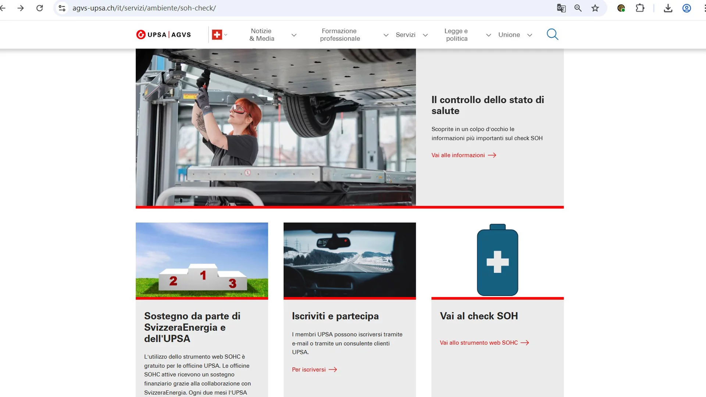Expand the Formazione professionale chevron
Viewport: 706px width, 397px height.
tap(386, 35)
